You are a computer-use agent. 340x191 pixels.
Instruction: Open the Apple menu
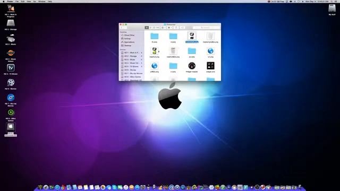coord(4,1)
